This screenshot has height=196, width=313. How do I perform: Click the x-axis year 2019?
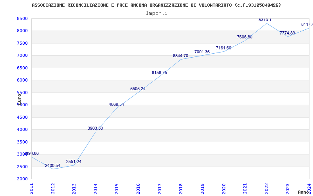(202, 189)
